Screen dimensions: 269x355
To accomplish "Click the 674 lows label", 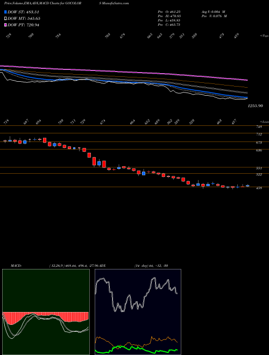I will pos(103,122).
